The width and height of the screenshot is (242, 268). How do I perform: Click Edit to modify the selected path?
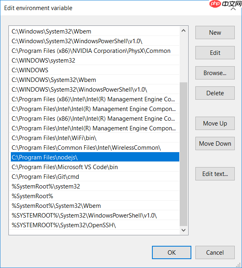coord(215,52)
